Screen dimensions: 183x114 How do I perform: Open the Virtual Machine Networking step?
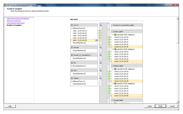point(16,23)
